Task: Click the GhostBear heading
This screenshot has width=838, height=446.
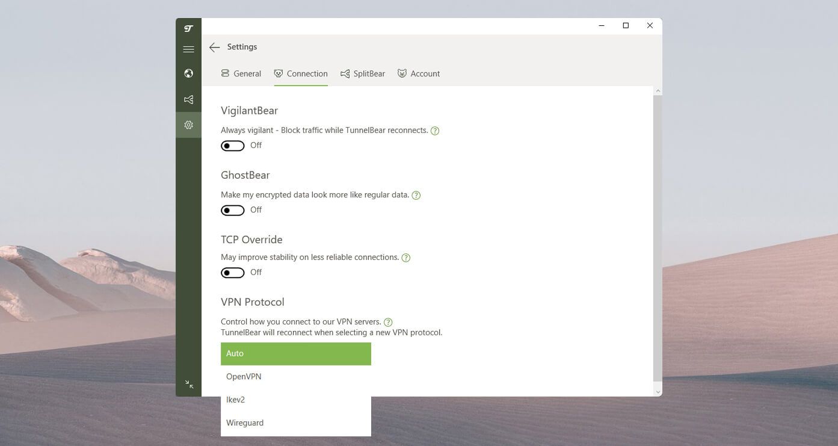Action: pyautogui.click(x=245, y=175)
